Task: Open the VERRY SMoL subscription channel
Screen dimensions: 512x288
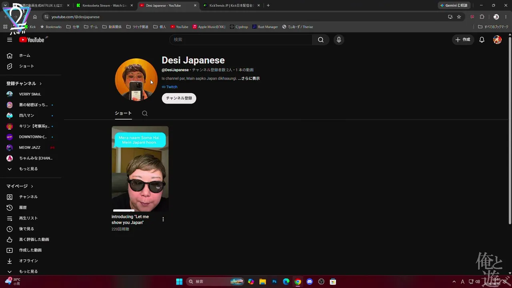Action: point(30,94)
